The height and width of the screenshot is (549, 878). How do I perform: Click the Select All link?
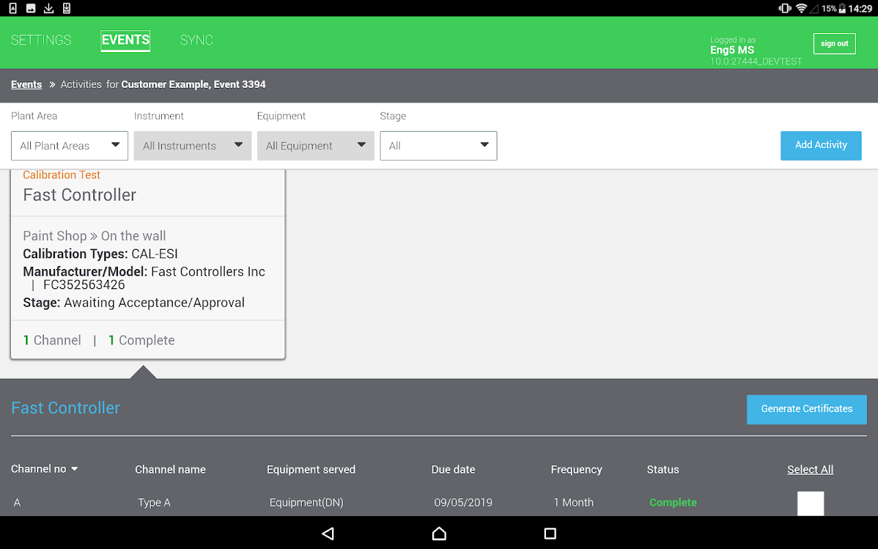[810, 469]
